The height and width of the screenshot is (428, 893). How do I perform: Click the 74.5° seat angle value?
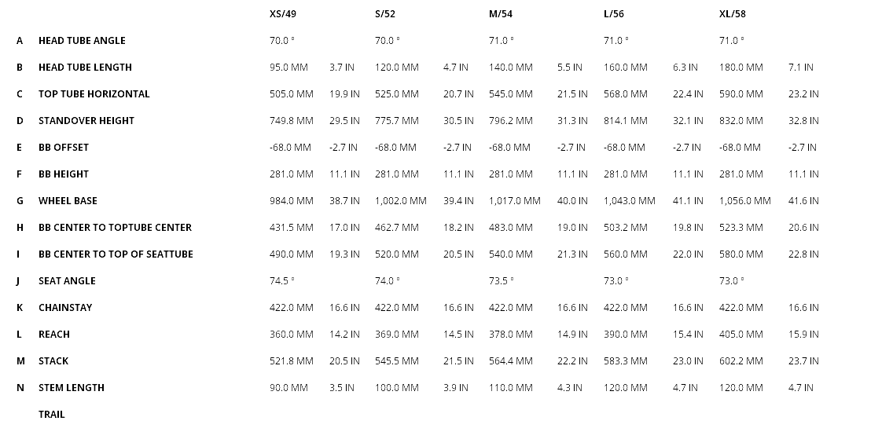pyautogui.click(x=282, y=281)
